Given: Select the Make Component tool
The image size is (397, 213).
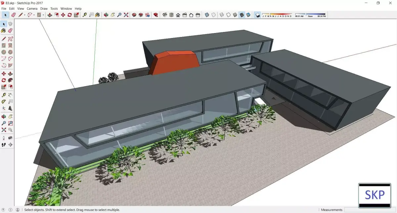Looking at the screenshot, I should point(10,24).
